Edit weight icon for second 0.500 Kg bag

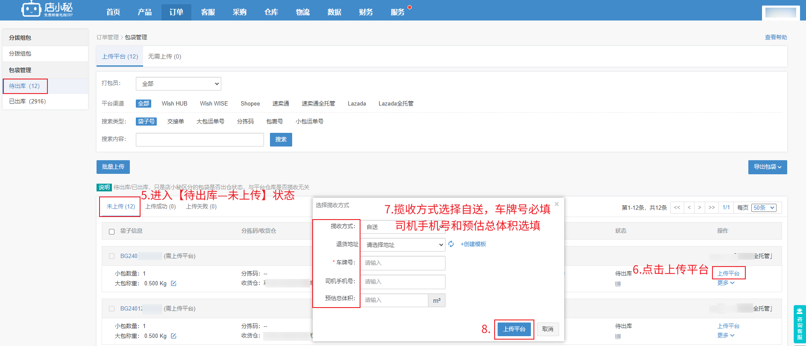point(173,336)
